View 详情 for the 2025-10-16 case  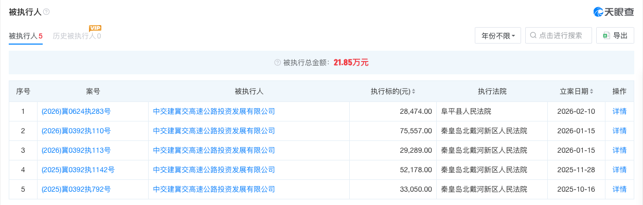(x=619, y=189)
